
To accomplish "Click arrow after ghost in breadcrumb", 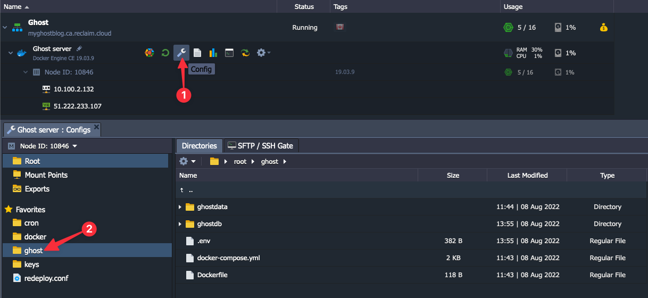I will coord(285,161).
